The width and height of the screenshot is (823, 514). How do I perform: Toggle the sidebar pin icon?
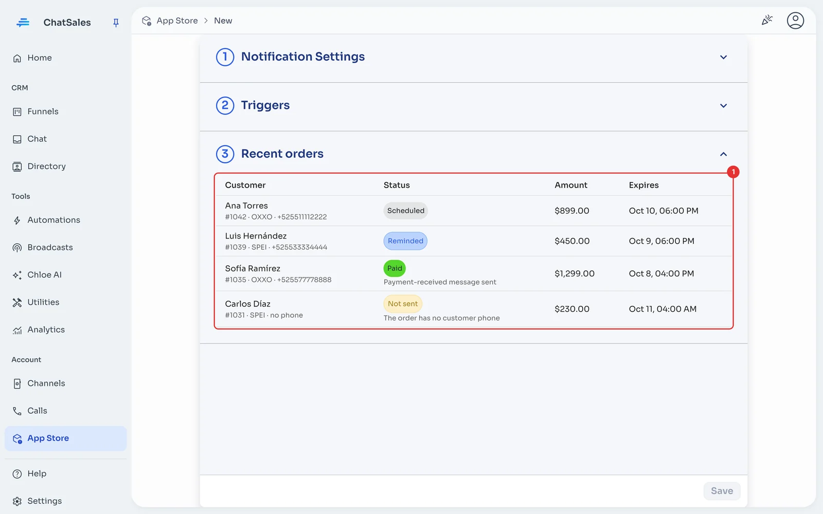coord(116,23)
